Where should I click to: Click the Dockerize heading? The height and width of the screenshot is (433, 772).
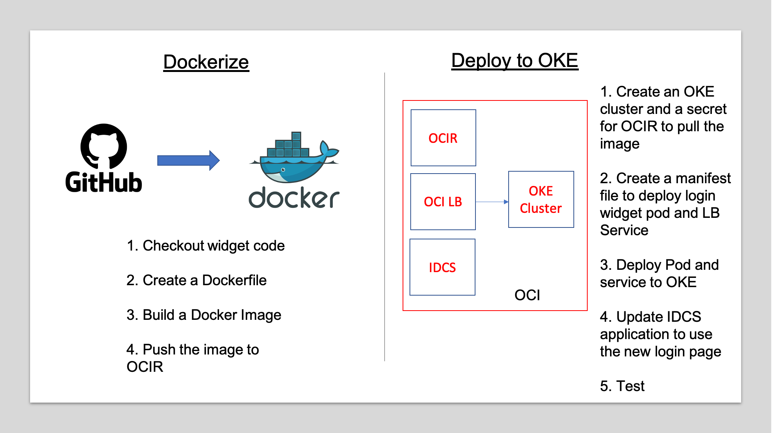click(x=206, y=62)
